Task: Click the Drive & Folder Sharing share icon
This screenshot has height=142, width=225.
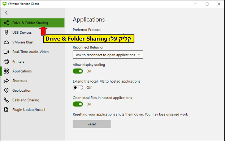Action: pos(6,23)
